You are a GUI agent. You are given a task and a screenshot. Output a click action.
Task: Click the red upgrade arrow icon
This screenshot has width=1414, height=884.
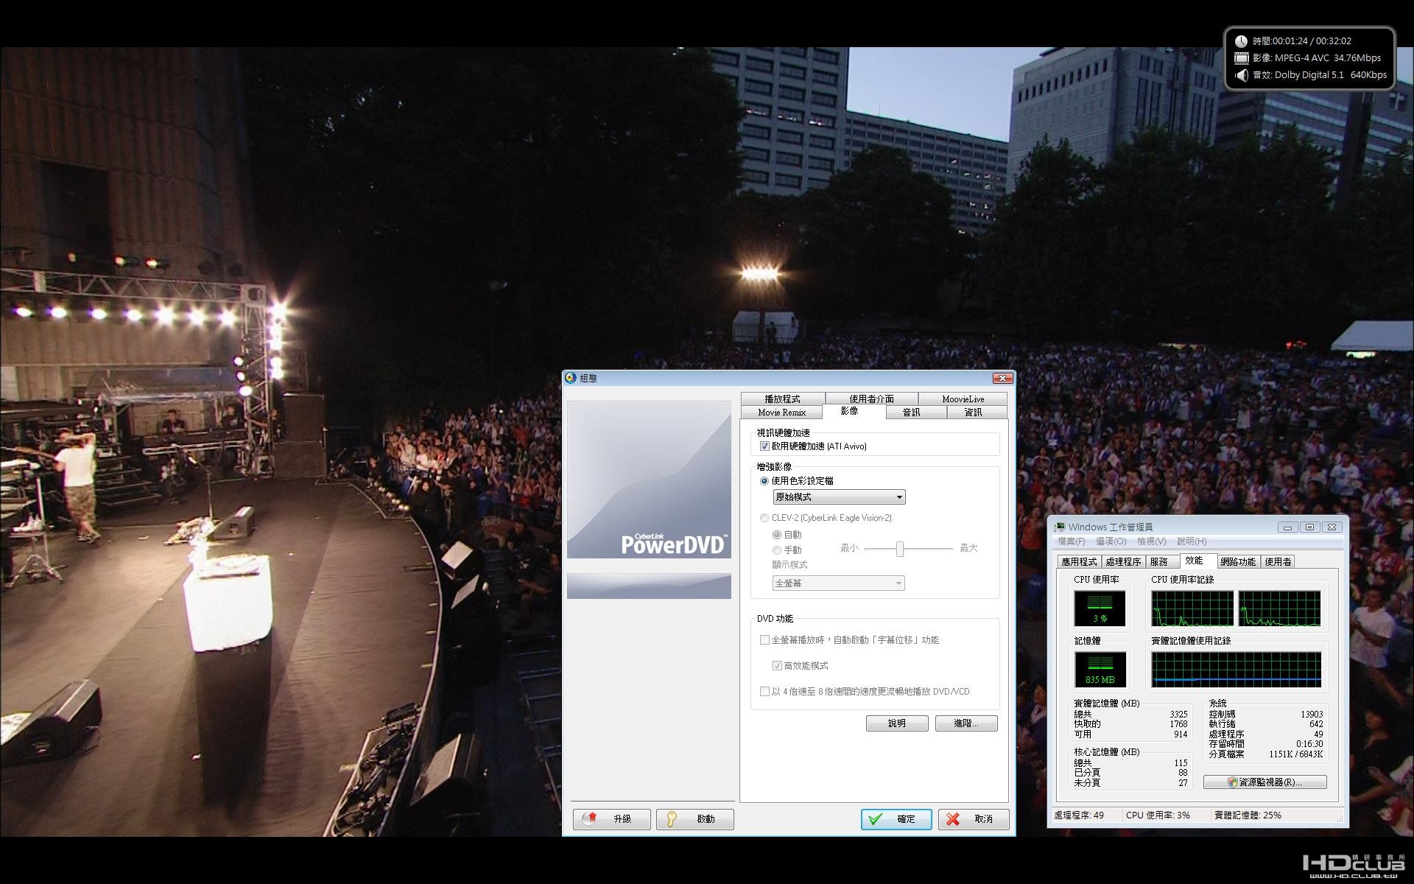[x=591, y=818]
